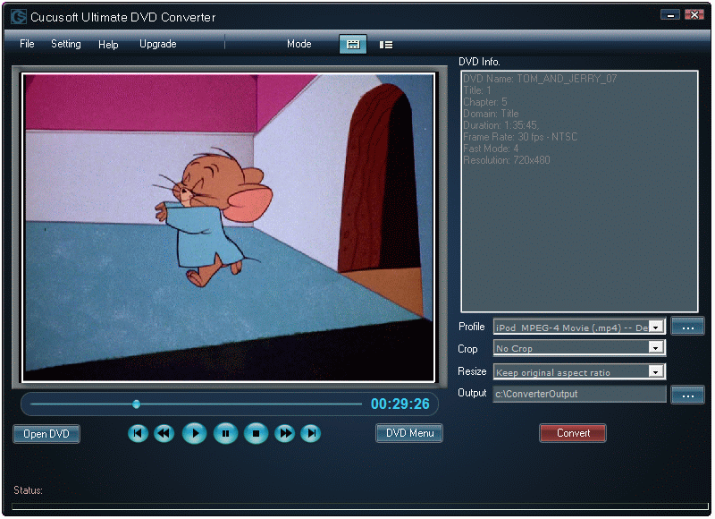Stop the video playback
The width and height of the screenshot is (715, 519).
click(257, 434)
